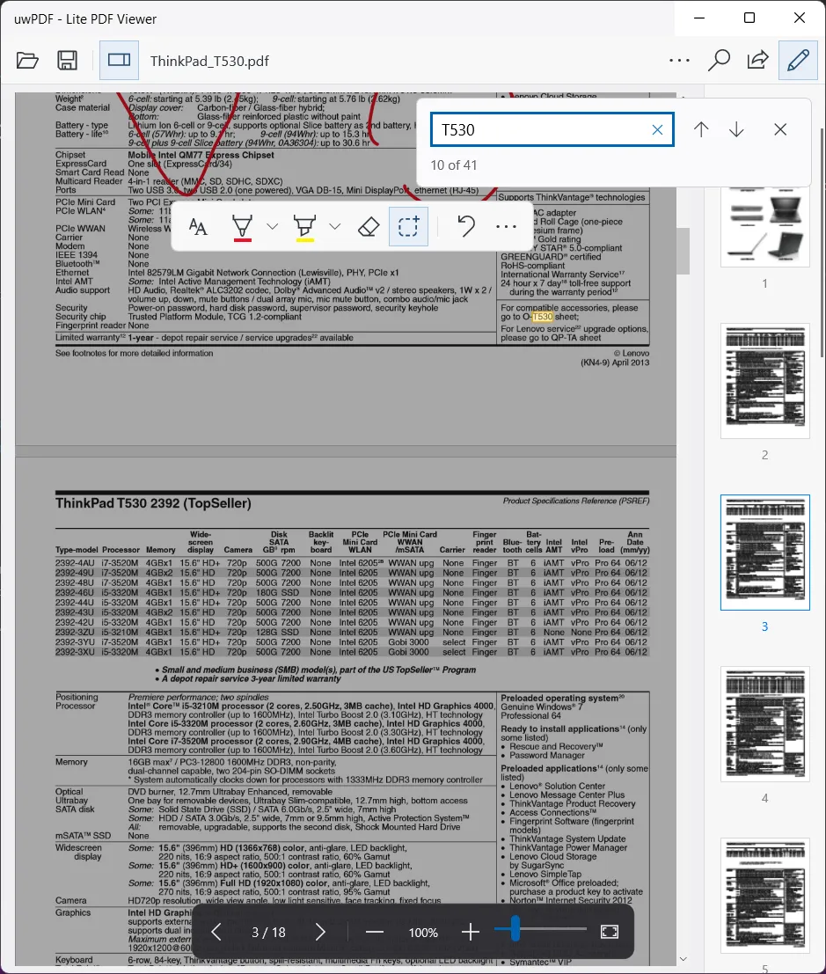Expand red pen options dropdown
The image size is (826, 974).
[272, 227]
